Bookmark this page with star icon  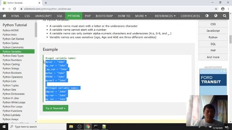click(216, 9)
